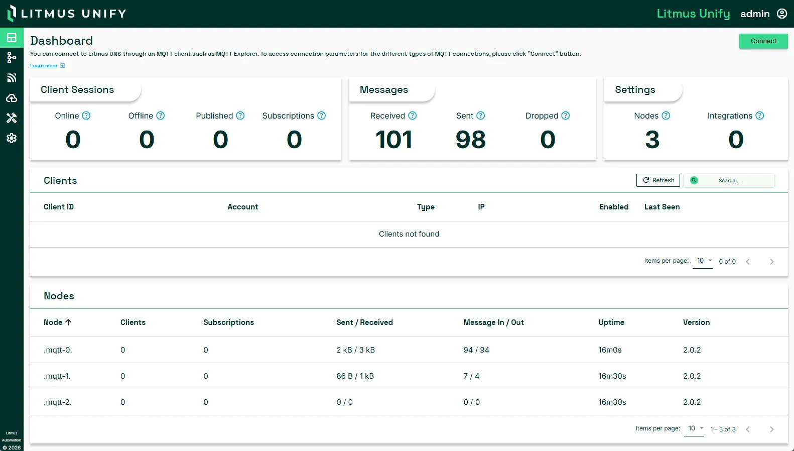The height and width of the screenshot is (451, 794).
Task: Click the 94 / 94 message count
Action: (x=476, y=350)
